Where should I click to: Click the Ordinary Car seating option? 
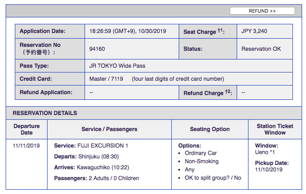[x=201, y=153]
